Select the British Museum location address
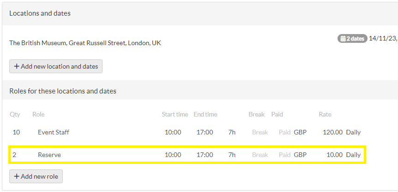398x192 pixels. pyautogui.click(x=85, y=43)
